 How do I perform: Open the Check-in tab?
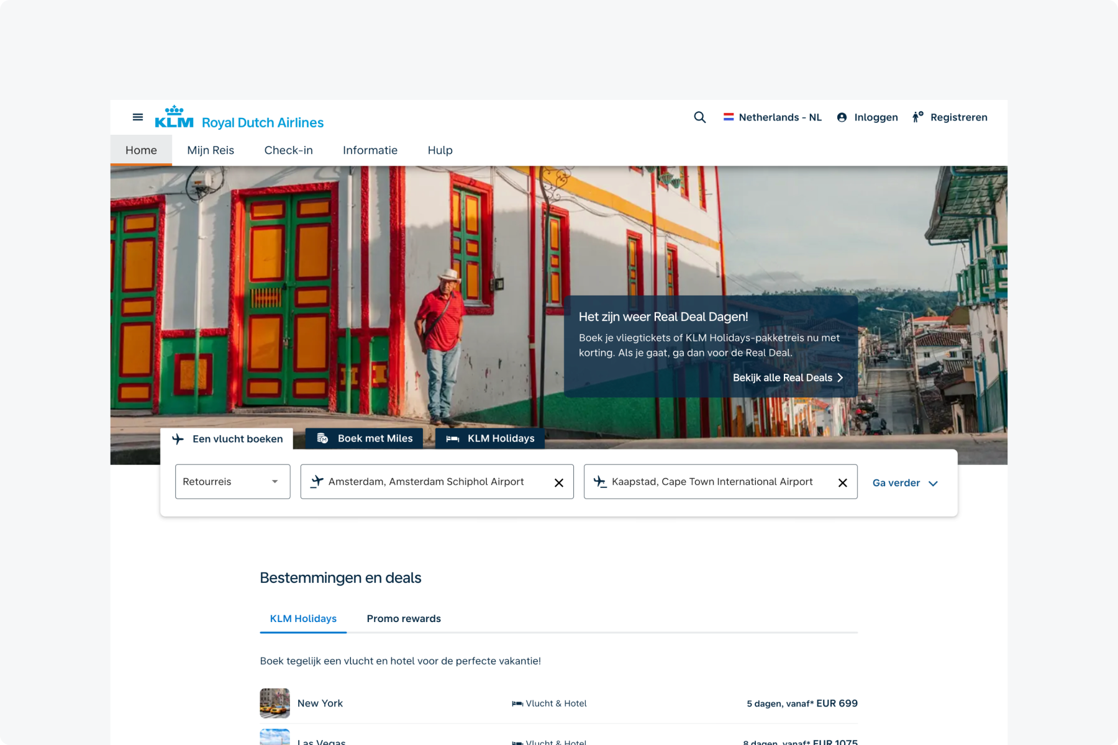coord(288,150)
